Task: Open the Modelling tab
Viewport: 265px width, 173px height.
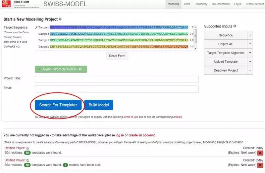Action: click(x=173, y=4)
